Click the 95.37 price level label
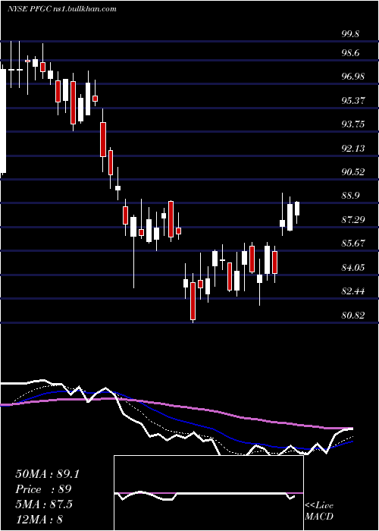The height and width of the screenshot is (531, 379). pyautogui.click(x=353, y=100)
